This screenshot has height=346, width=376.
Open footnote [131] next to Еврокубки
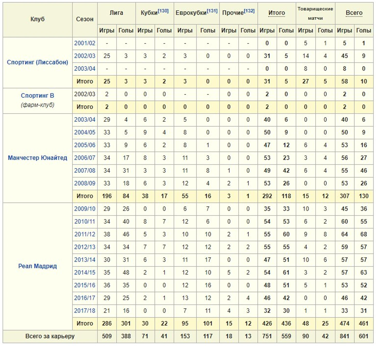click(212, 11)
